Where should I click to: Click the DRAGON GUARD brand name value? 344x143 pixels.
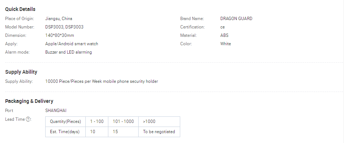236,19
